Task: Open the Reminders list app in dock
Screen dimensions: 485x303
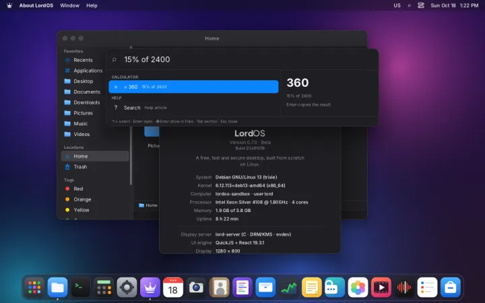Action: [x=427, y=288]
